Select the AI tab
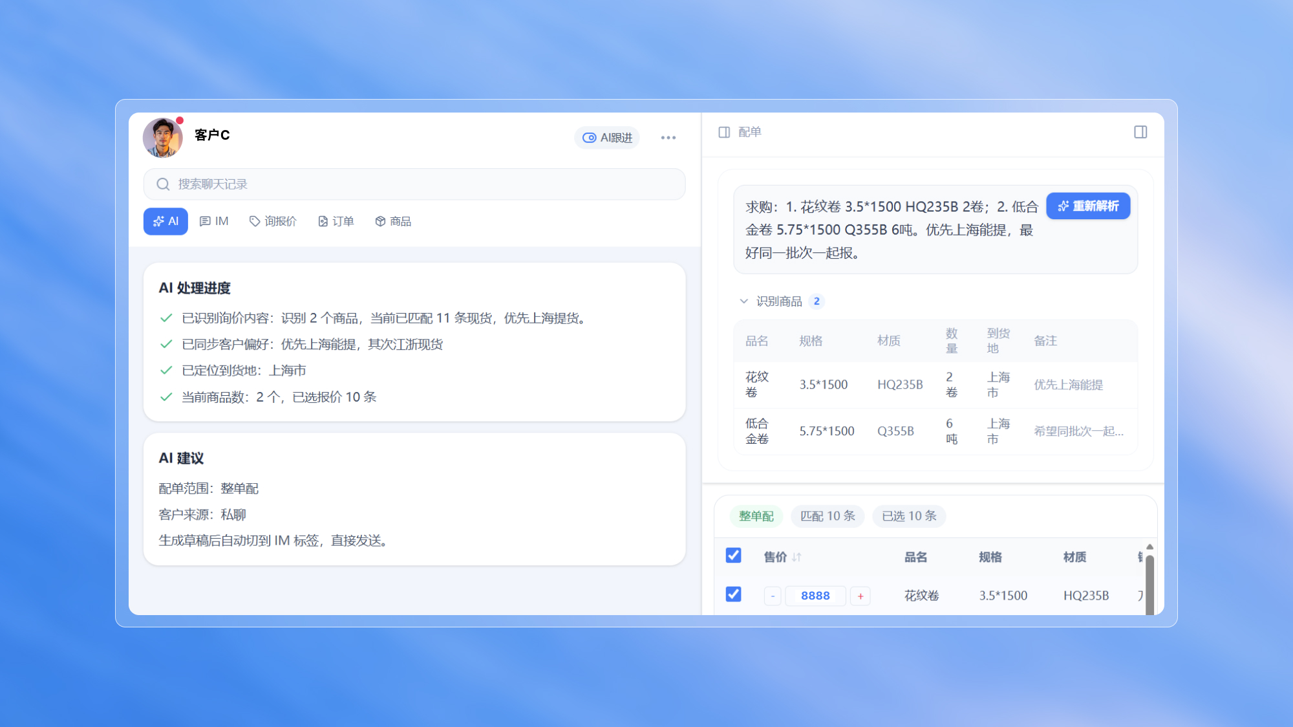1293x727 pixels. click(166, 221)
